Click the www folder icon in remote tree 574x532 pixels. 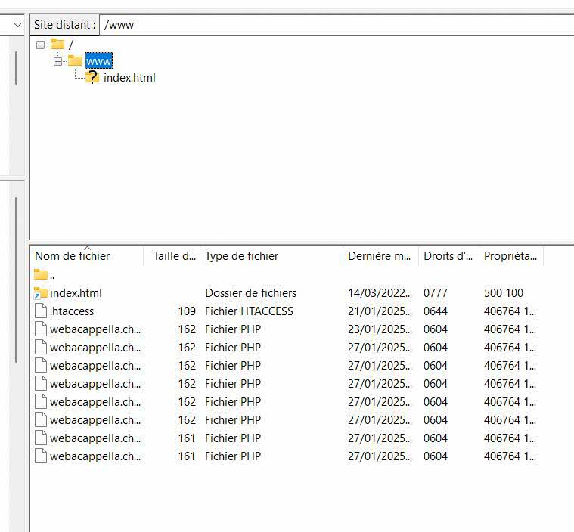75,60
